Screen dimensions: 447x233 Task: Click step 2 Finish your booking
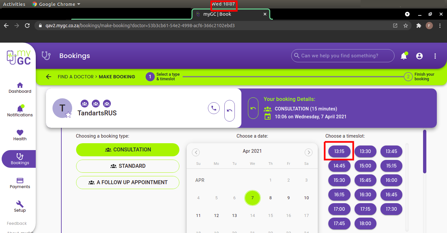419,77
